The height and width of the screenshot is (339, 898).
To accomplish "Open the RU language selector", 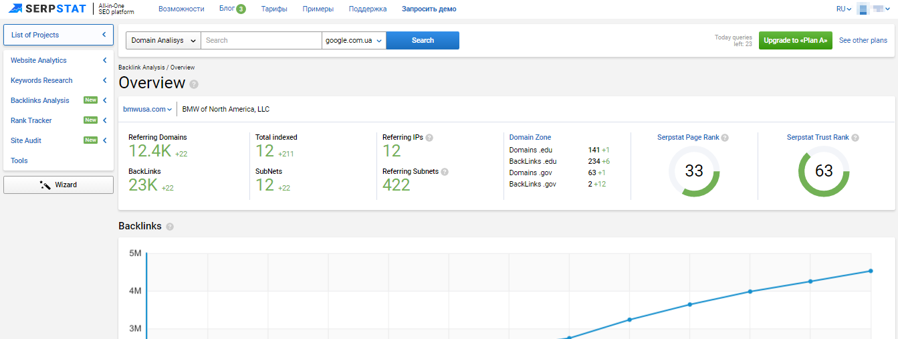I will click(844, 9).
